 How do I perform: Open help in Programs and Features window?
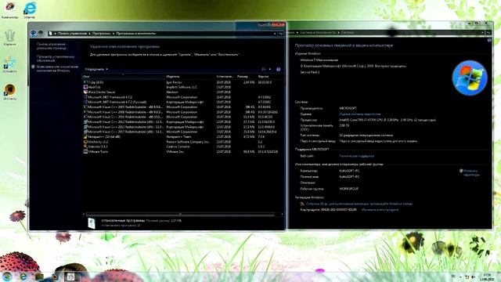coord(279,69)
